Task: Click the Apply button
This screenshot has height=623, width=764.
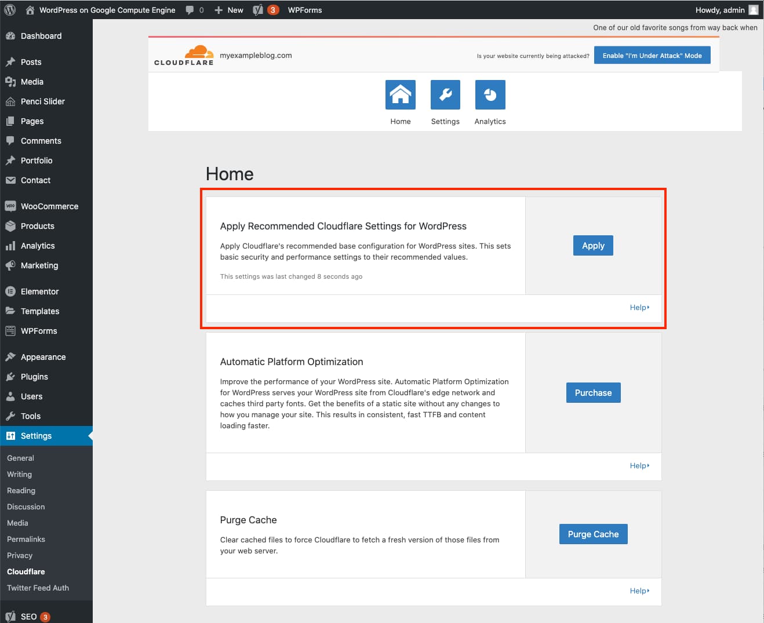Action: [x=593, y=246]
